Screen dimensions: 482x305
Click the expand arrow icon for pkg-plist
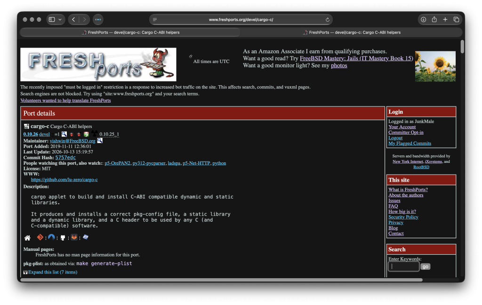[x=25, y=272]
